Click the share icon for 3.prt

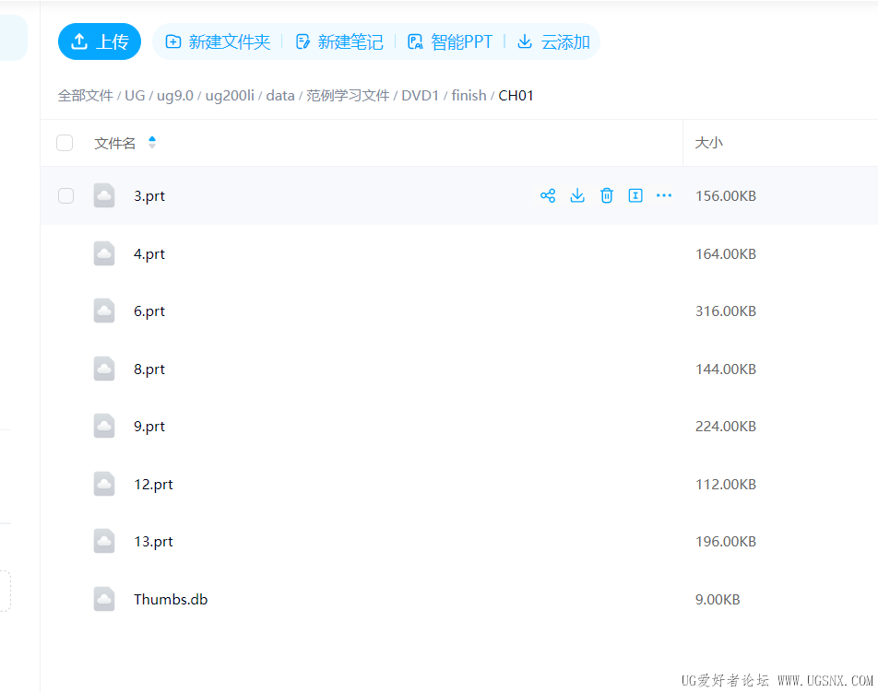548,195
